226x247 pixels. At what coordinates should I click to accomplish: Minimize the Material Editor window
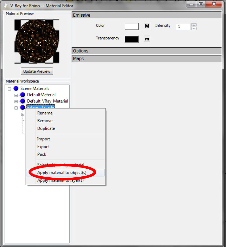click(191, 4)
